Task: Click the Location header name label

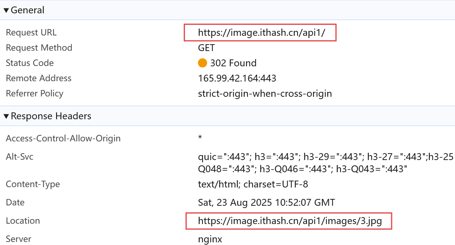Action: [x=23, y=221]
